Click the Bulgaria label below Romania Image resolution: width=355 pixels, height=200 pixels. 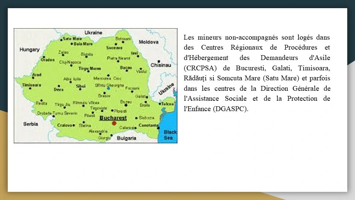[x=126, y=138]
